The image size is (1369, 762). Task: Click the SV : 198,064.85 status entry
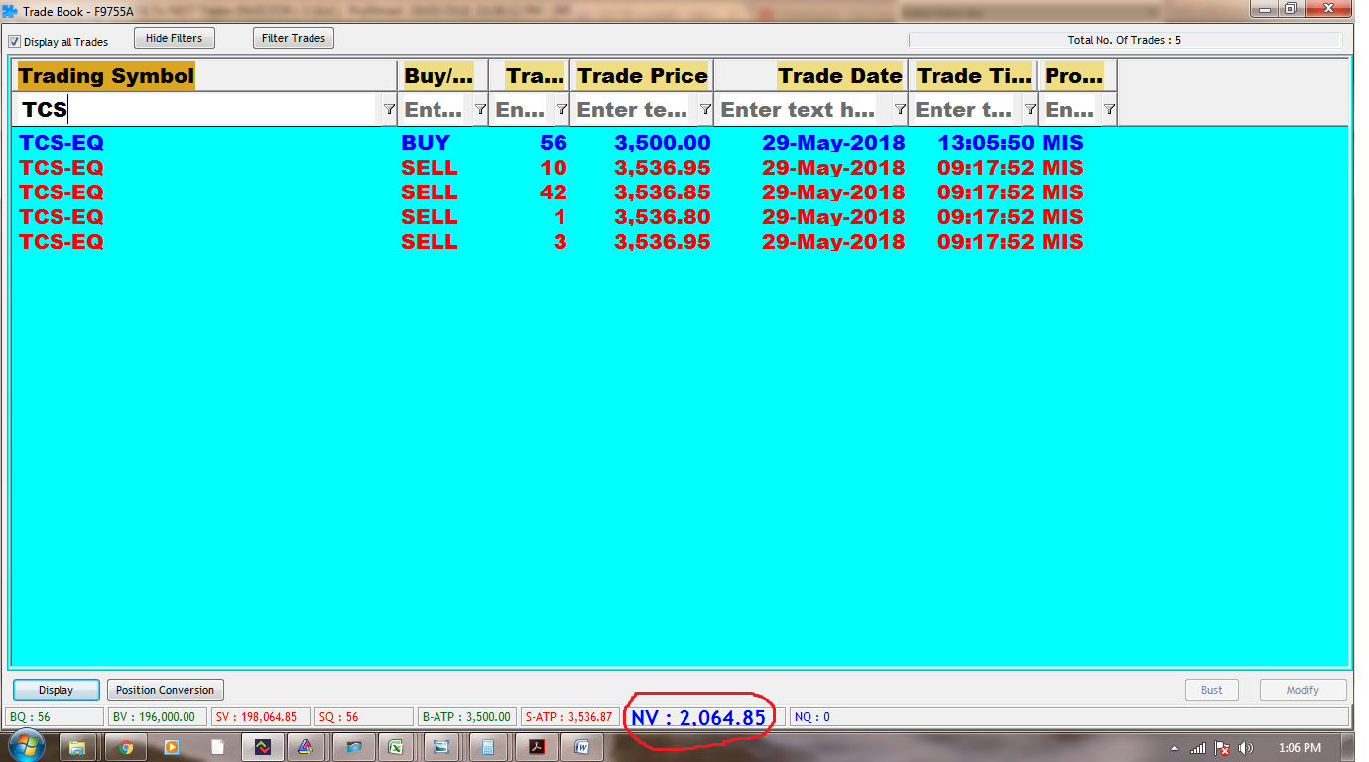point(261,716)
